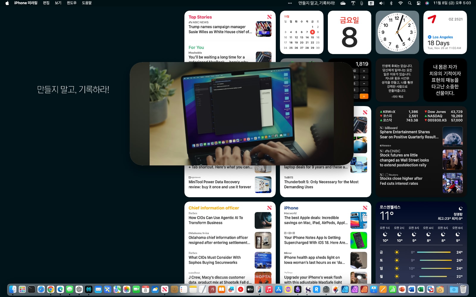The image size is (476, 297).
Task: Open Messages app in the Dock
Action: (x=70, y=289)
